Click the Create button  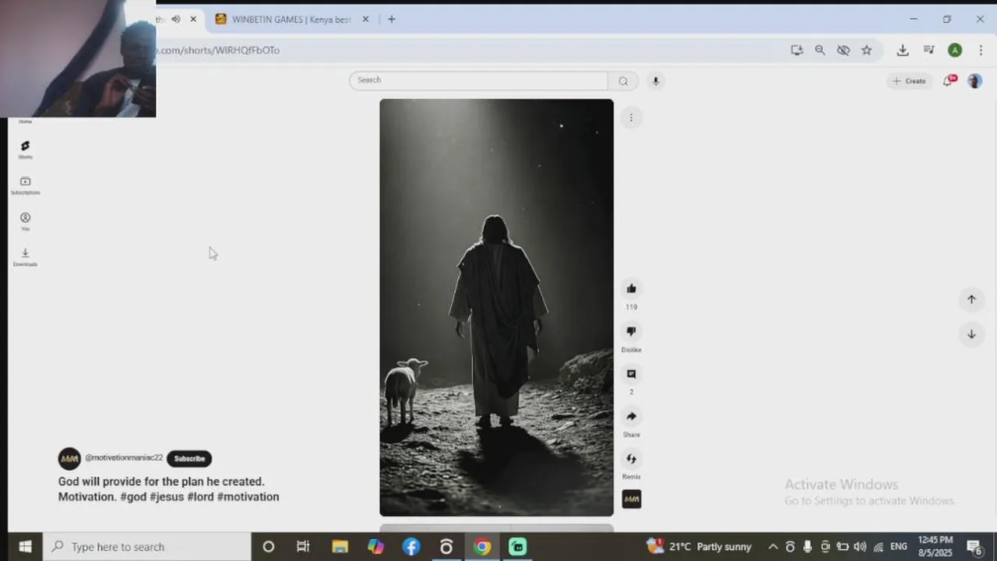click(x=909, y=81)
